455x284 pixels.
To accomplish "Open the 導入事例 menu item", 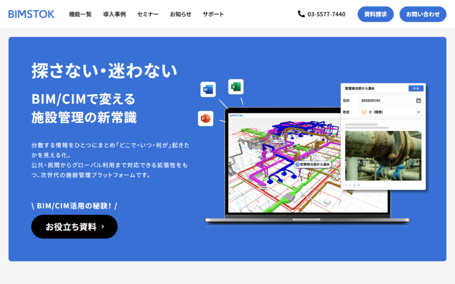I will tap(114, 14).
